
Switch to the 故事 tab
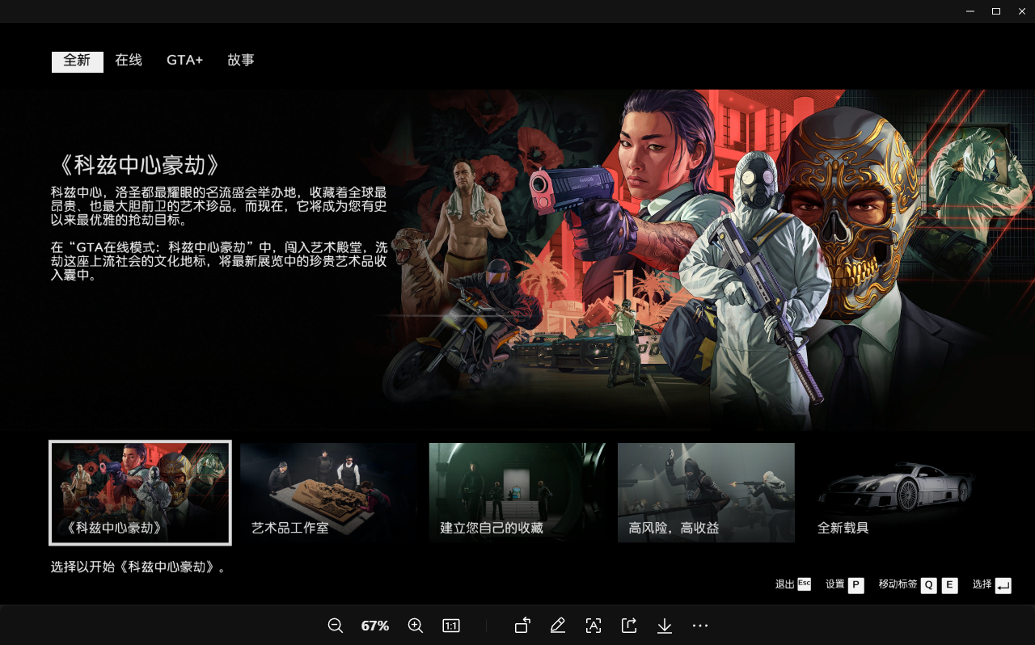pyautogui.click(x=241, y=61)
